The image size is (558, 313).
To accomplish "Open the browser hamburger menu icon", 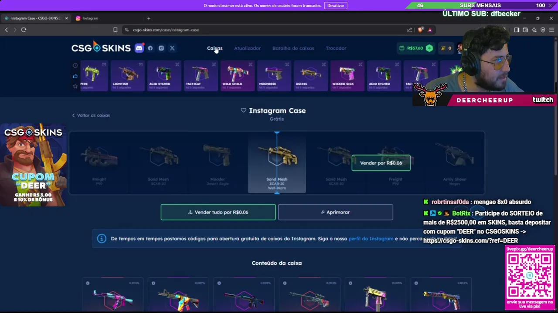I will pos(552,30).
